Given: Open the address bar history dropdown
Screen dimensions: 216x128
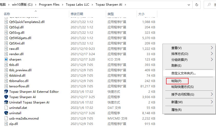Looking at the screenshot, I should coord(189,5).
